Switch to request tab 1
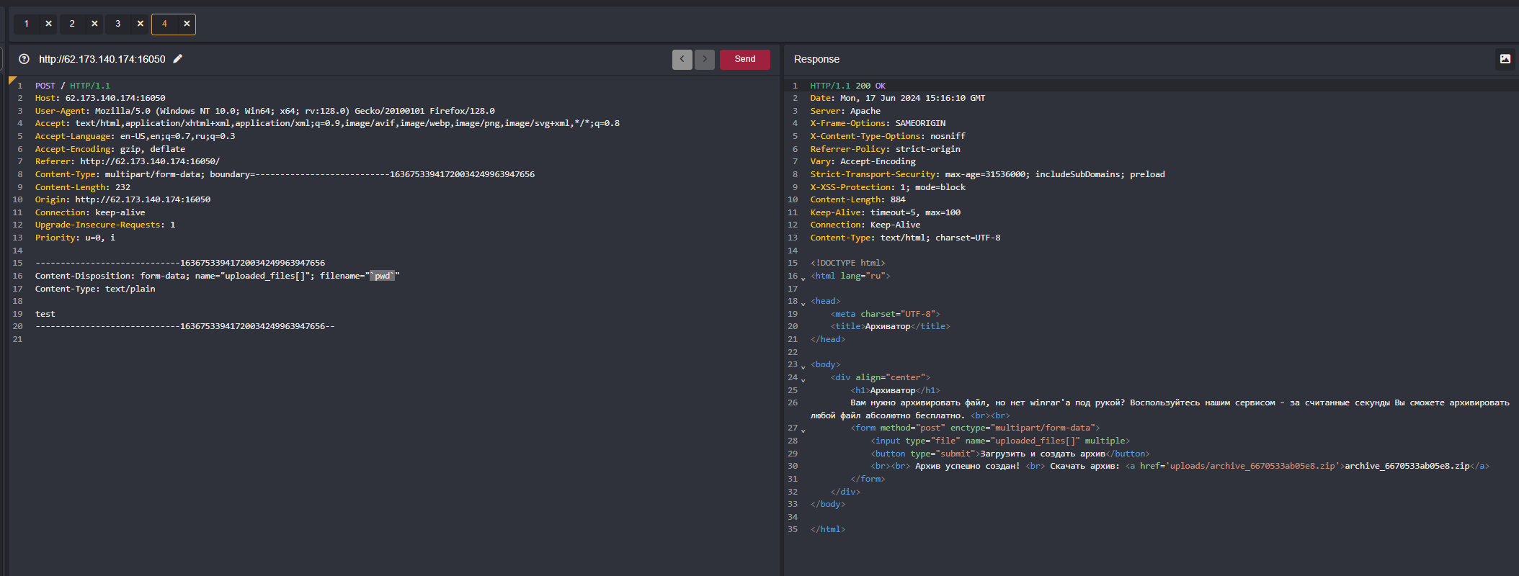The image size is (1519, 576). point(27,24)
